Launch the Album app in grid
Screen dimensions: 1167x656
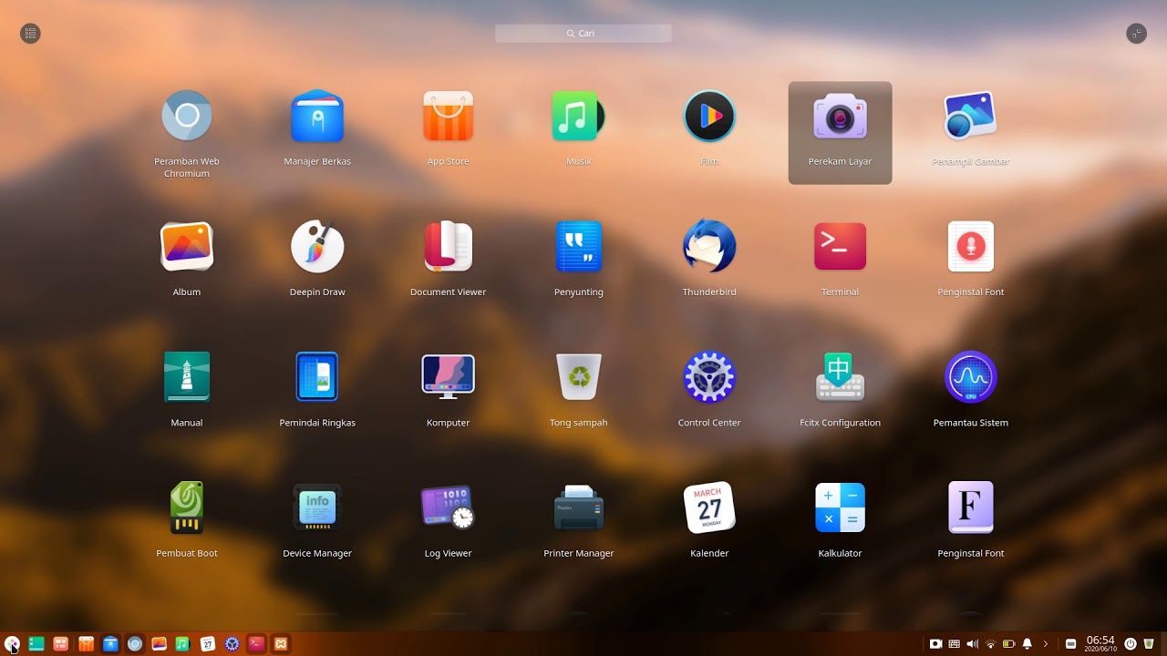tap(187, 247)
